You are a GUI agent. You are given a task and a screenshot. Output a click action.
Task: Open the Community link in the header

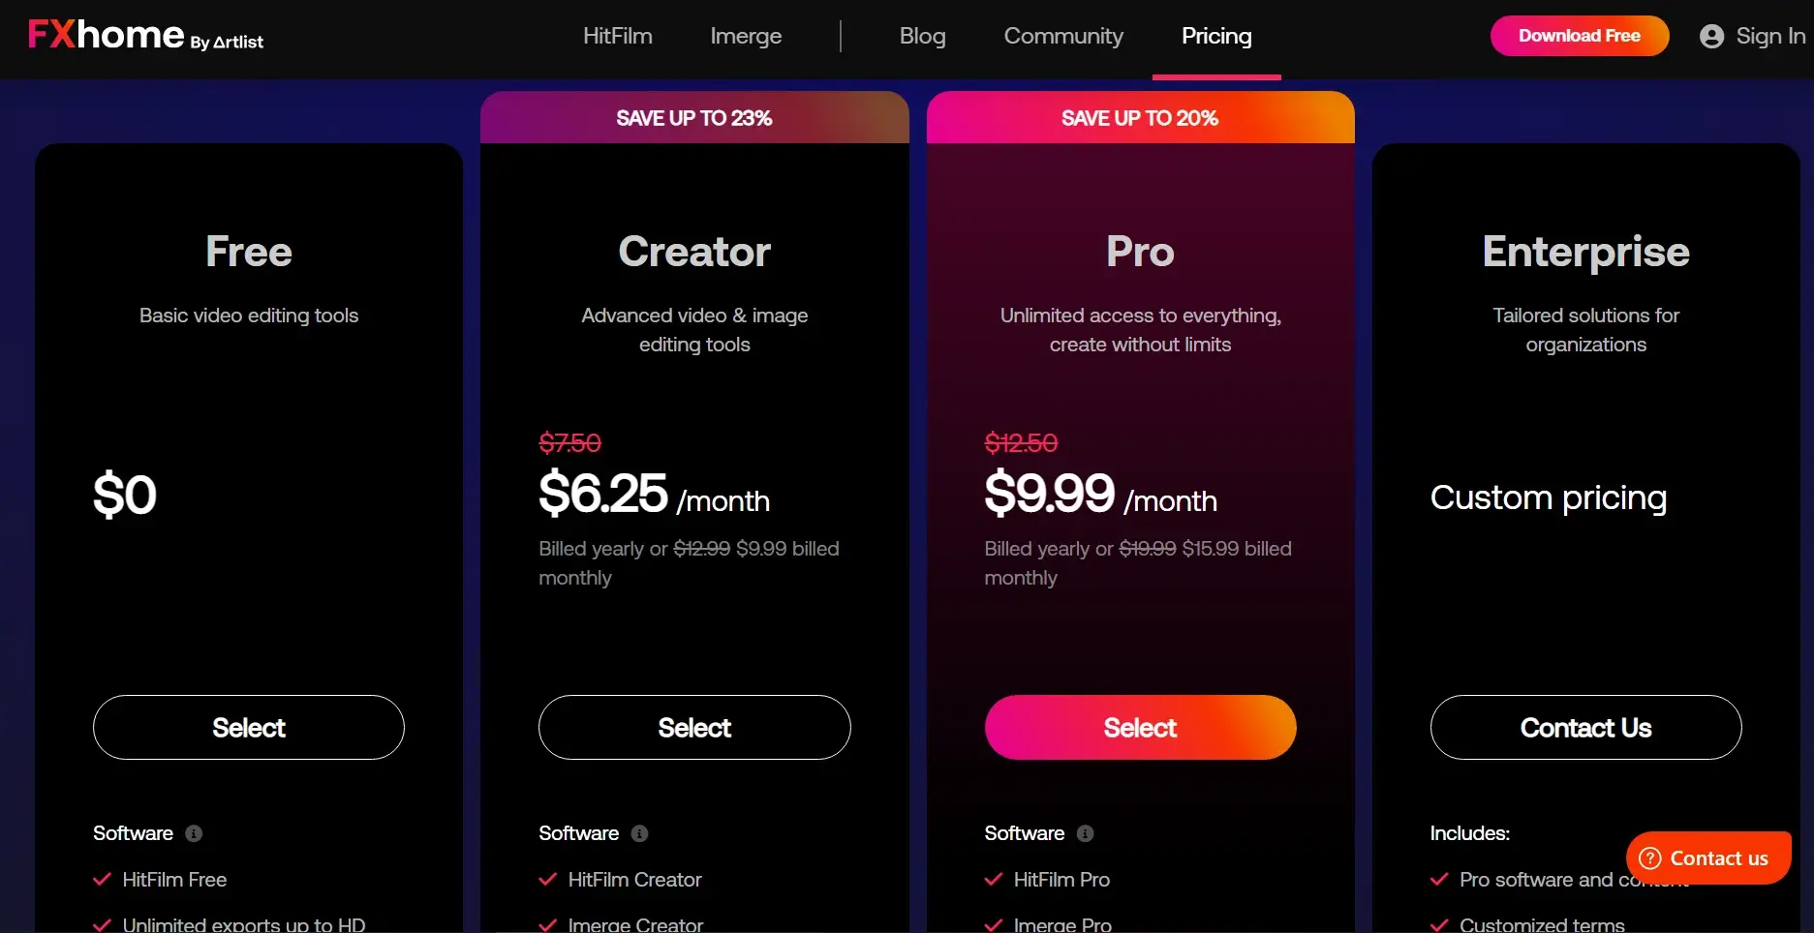pyautogui.click(x=1063, y=36)
